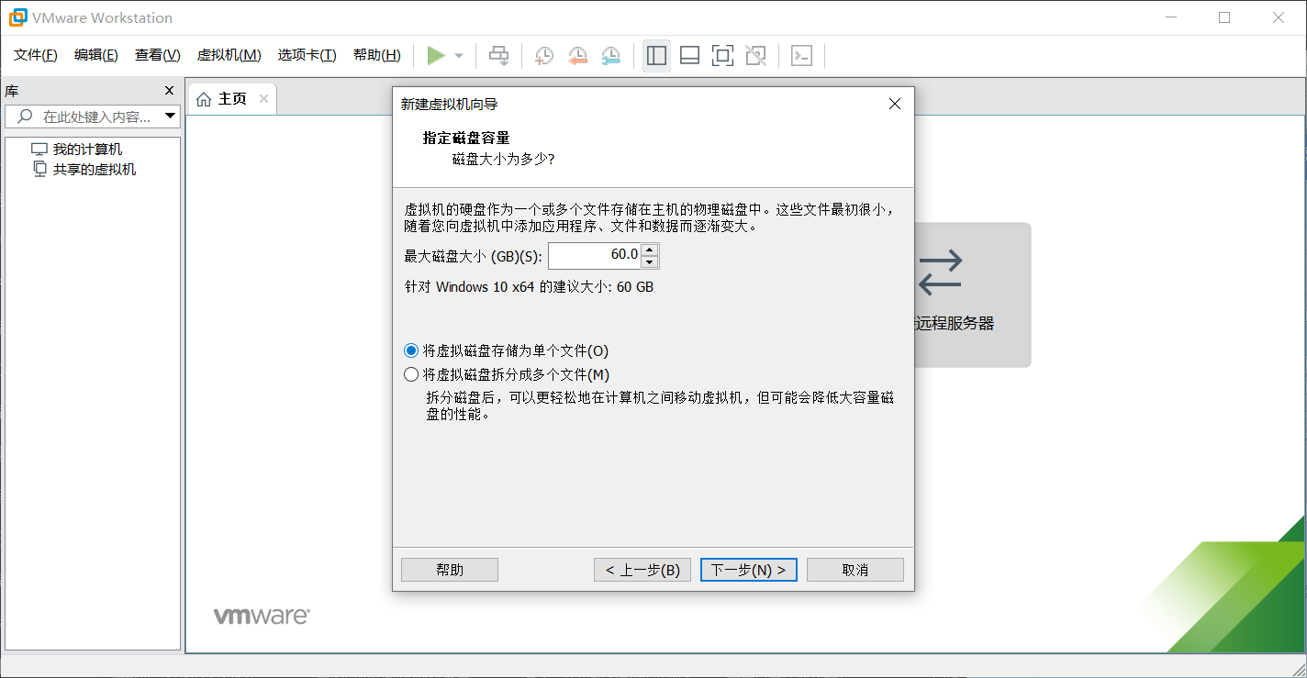Click the recommended size text 60 GB
Image resolution: width=1307 pixels, height=678 pixels.
click(x=635, y=287)
